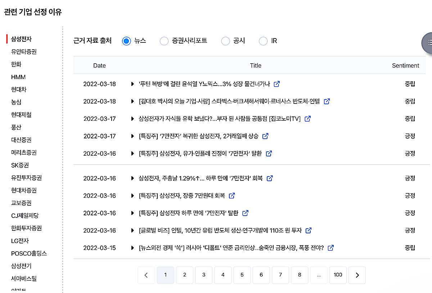The image size is (432, 293).
Task: Go to page 5 in pagination
Action: coord(242,275)
